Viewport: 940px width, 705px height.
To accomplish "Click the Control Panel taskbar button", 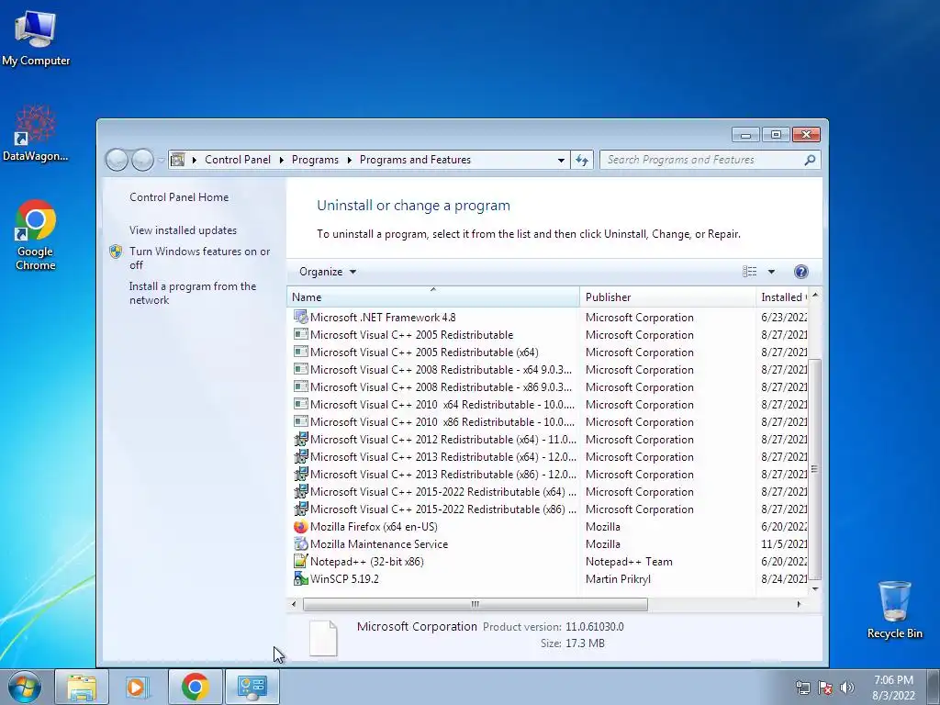I will pyautogui.click(x=252, y=687).
